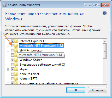Click the Компоненты Windows title bar icon
Image resolution: width=112 pixels, height=98 pixels.
[x=4, y=5]
